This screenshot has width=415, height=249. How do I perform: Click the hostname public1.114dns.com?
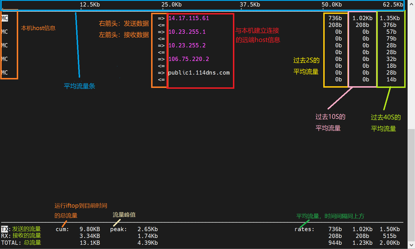pyautogui.click(x=199, y=72)
